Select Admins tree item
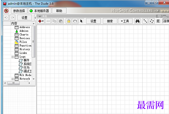Viewport: 169px width, 114px height. (24, 31)
